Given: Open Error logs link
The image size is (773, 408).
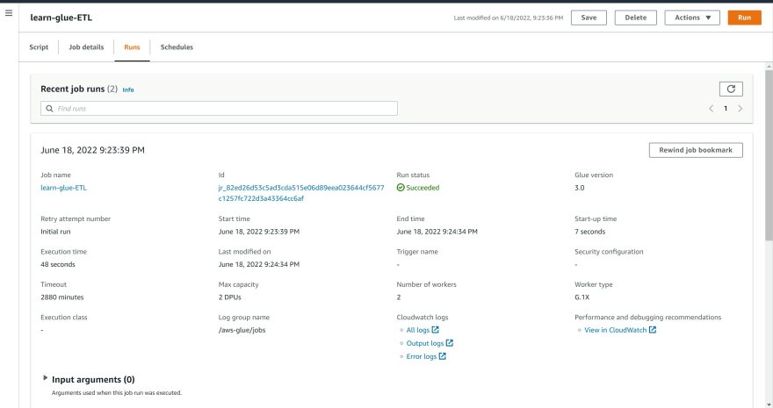Looking at the screenshot, I should point(422,357).
